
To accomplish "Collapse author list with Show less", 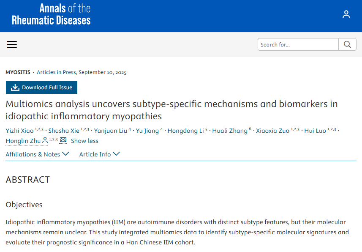I will 84,141.
